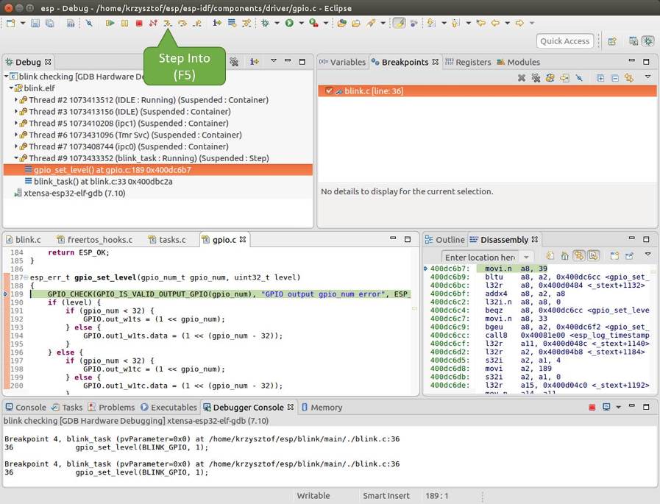Click the Suspend (pause) debug icon
The height and width of the screenshot is (504, 660).
pos(125,23)
